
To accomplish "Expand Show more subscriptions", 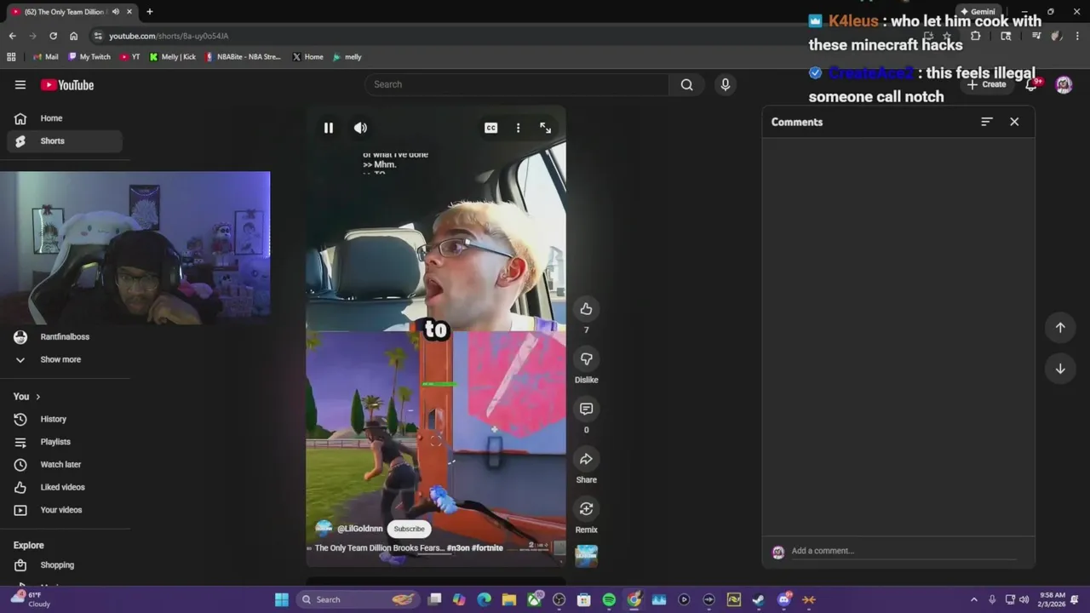I will click(x=64, y=359).
